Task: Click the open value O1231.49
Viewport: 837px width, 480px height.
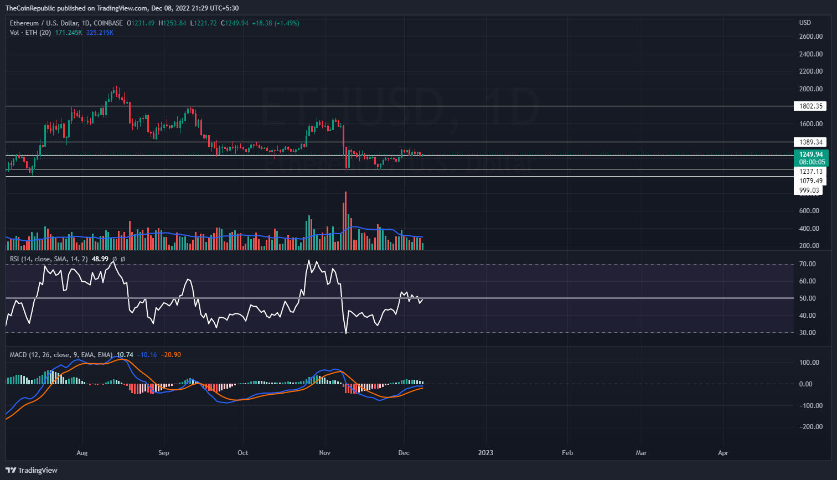Action: coord(141,23)
